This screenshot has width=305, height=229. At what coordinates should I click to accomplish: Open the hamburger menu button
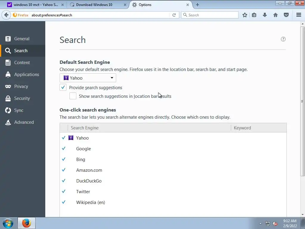pyautogui.click(x=299, y=15)
